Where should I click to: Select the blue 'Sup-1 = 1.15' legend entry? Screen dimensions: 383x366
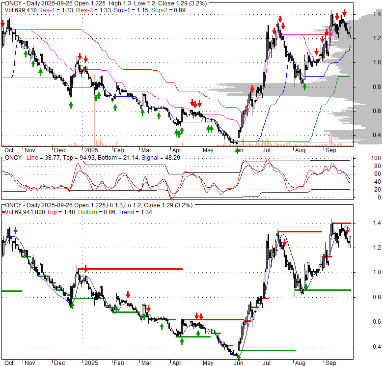(131, 10)
